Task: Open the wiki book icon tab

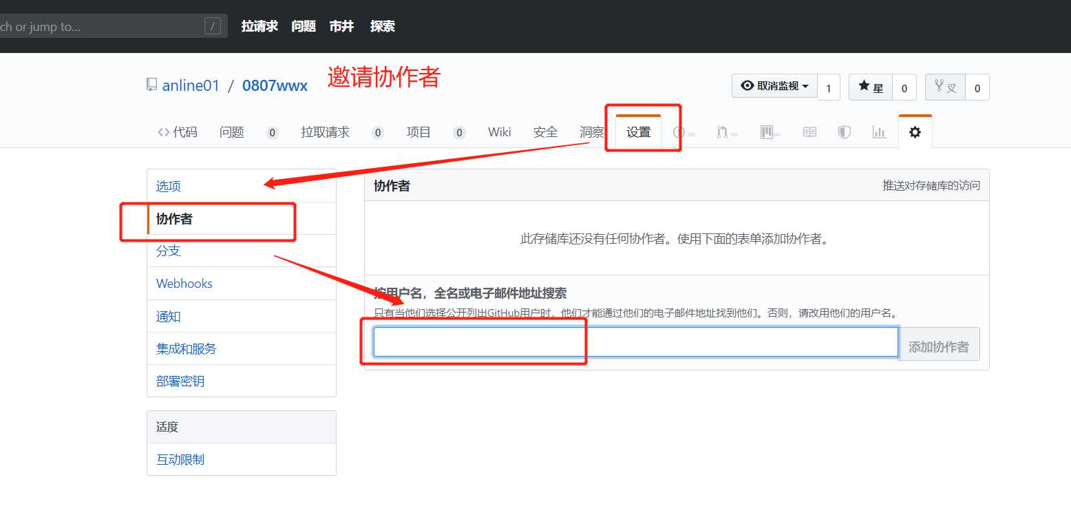Action: coord(810,132)
